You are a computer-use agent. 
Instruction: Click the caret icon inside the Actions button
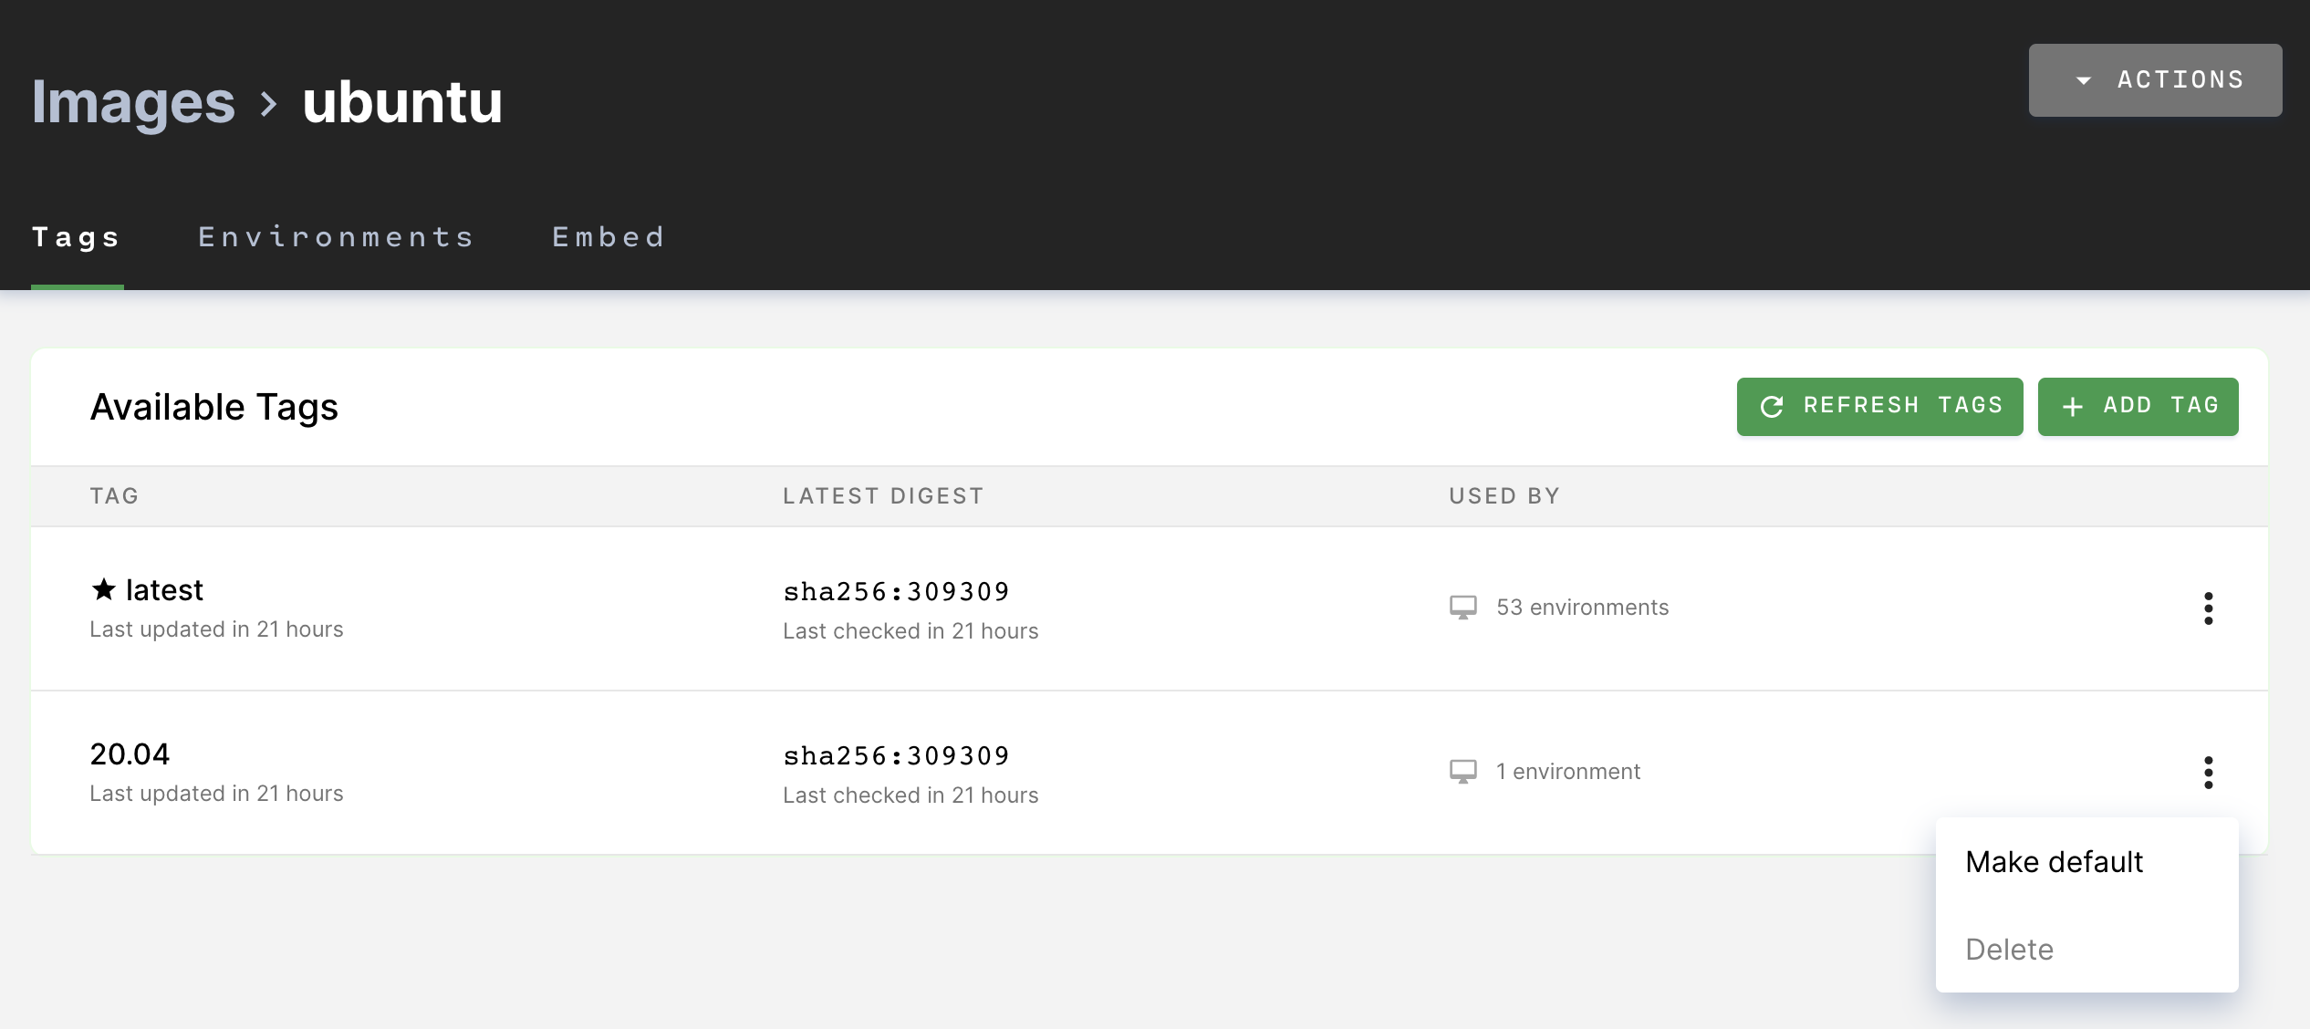pyautogui.click(x=2085, y=79)
